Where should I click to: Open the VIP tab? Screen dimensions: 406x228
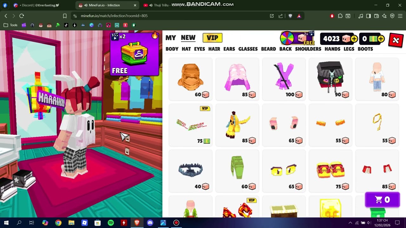click(212, 38)
